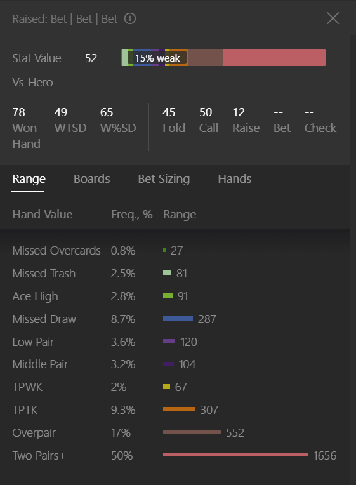Click the info icon next to Raised title
356x485 pixels.
pyautogui.click(x=130, y=19)
